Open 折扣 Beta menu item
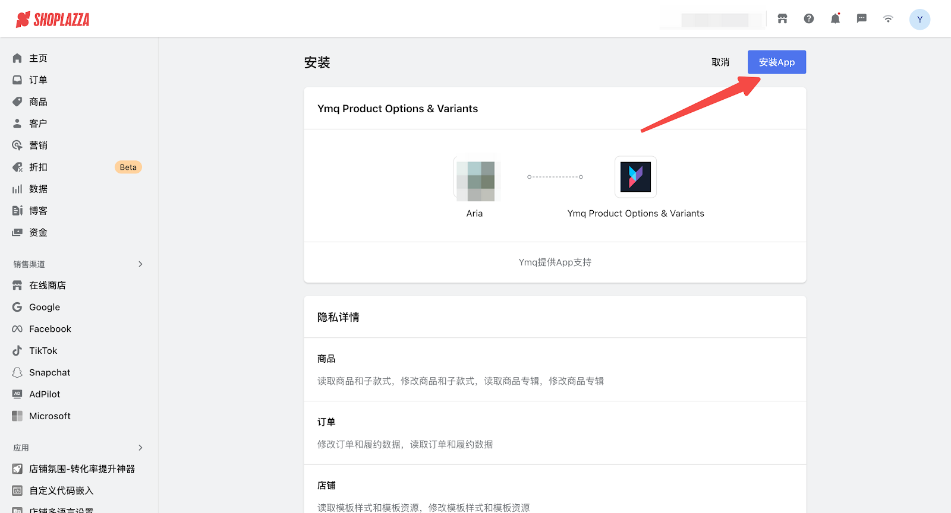Image resolution: width=951 pixels, height=513 pixels. click(38, 167)
